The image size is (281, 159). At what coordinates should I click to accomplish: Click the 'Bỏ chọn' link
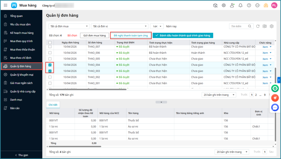pyautogui.click(x=72, y=36)
